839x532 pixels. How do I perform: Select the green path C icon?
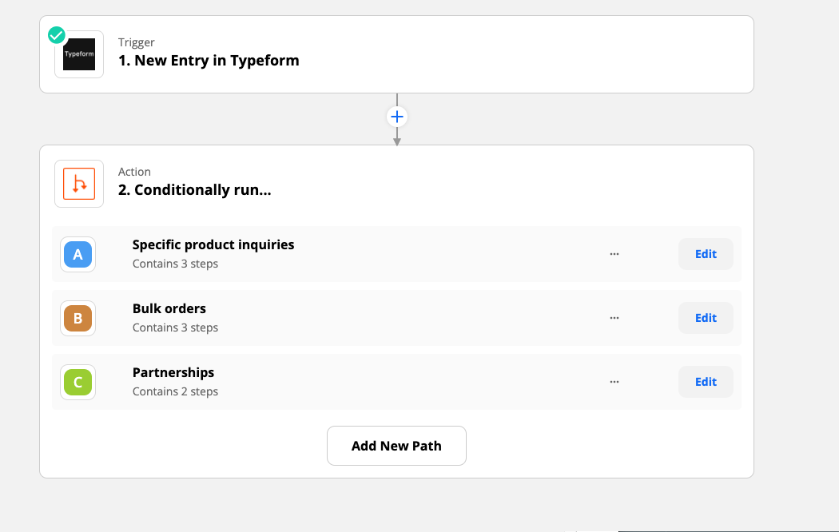click(x=78, y=382)
